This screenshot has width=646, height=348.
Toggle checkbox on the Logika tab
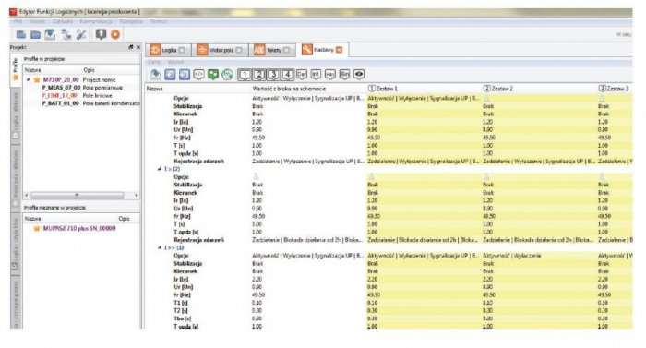(x=182, y=50)
